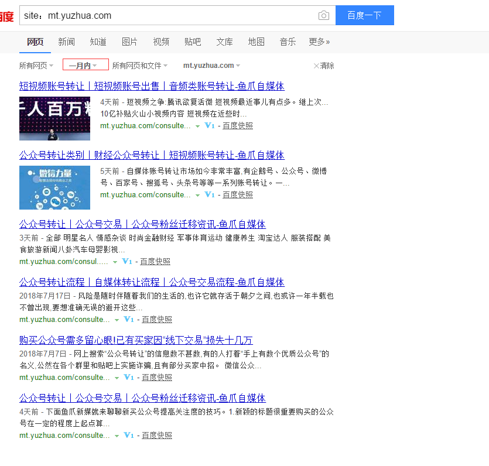
Task: Click green URL under 短视频账号转让 result
Action: [145, 126]
